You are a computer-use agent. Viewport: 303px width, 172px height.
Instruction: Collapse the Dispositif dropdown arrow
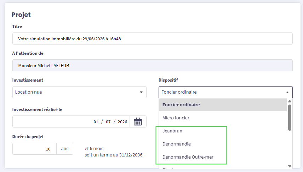[287, 93]
